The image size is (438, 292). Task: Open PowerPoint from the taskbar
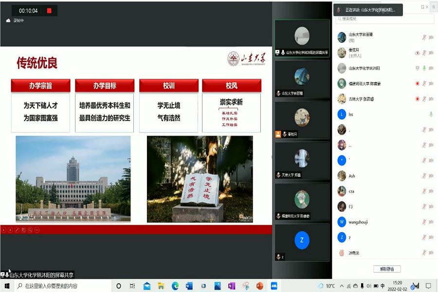(x=260, y=286)
